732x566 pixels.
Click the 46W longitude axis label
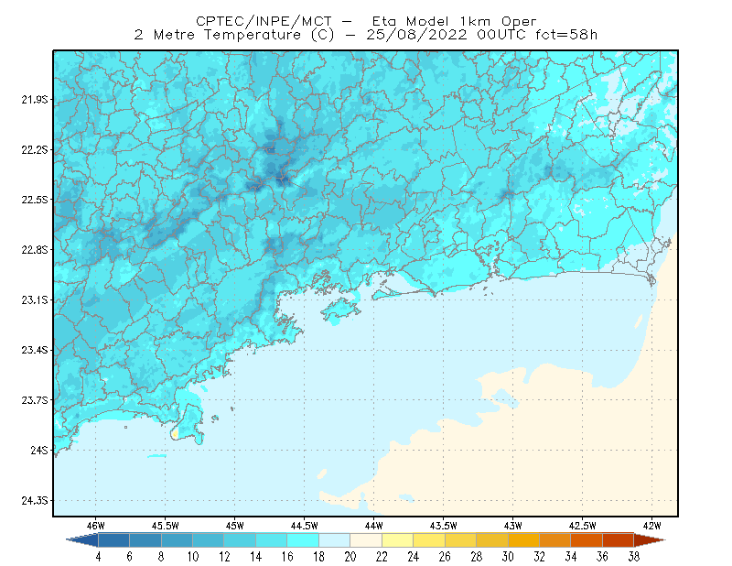[95, 526]
